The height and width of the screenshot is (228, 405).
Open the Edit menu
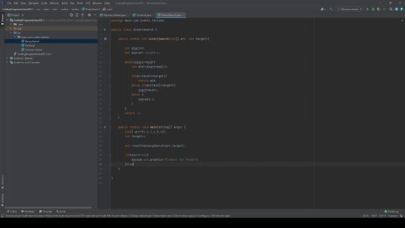(x=16, y=3)
